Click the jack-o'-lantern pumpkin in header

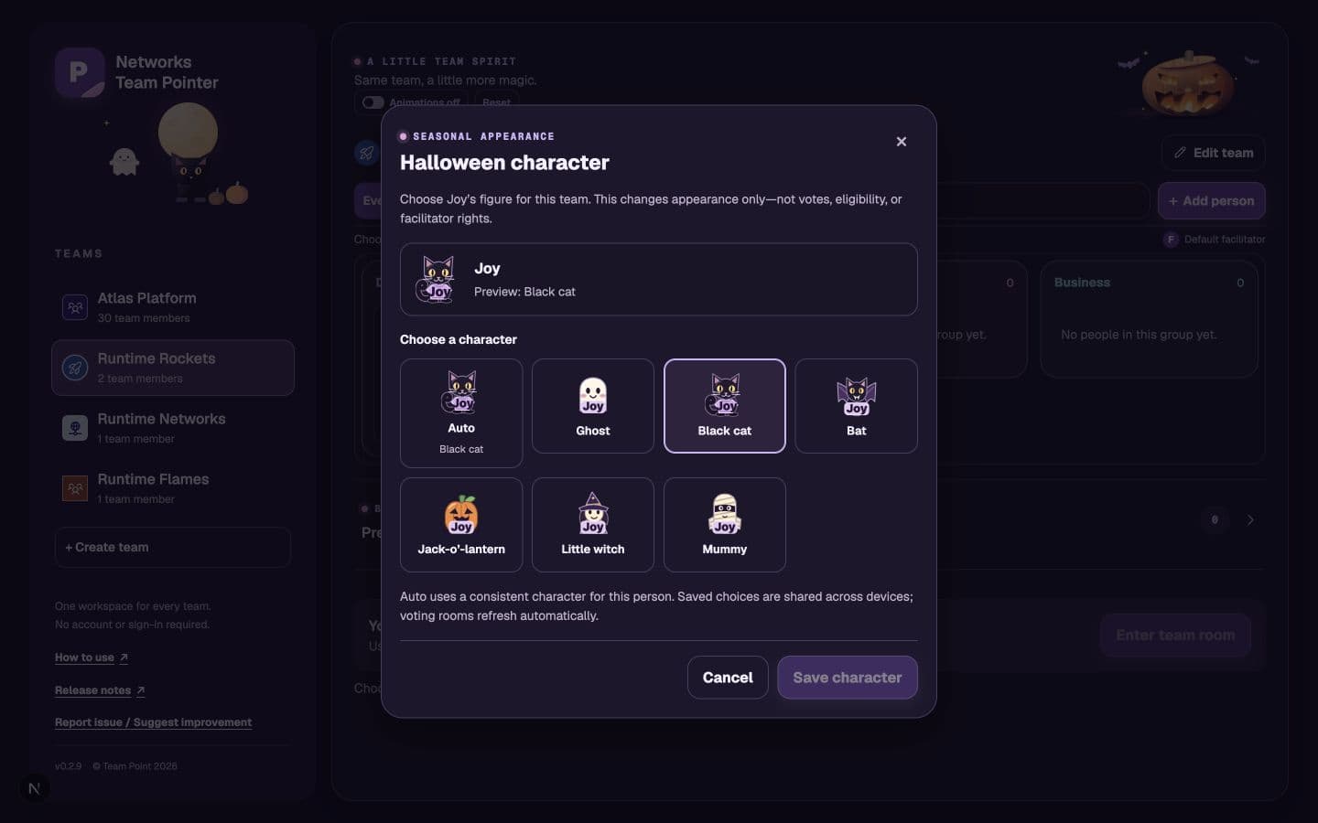pyautogui.click(x=1187, y=84)
